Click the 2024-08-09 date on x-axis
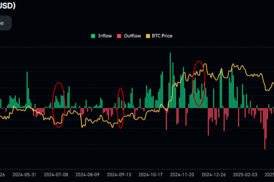The width and height of the screenshot is (274, 182). coord(87,175)
